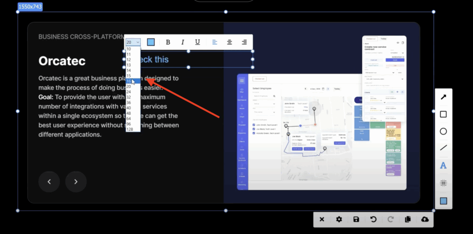Open the side toolbar color swatch
This screenshot has height=234, width=473.
click(443, 201)
